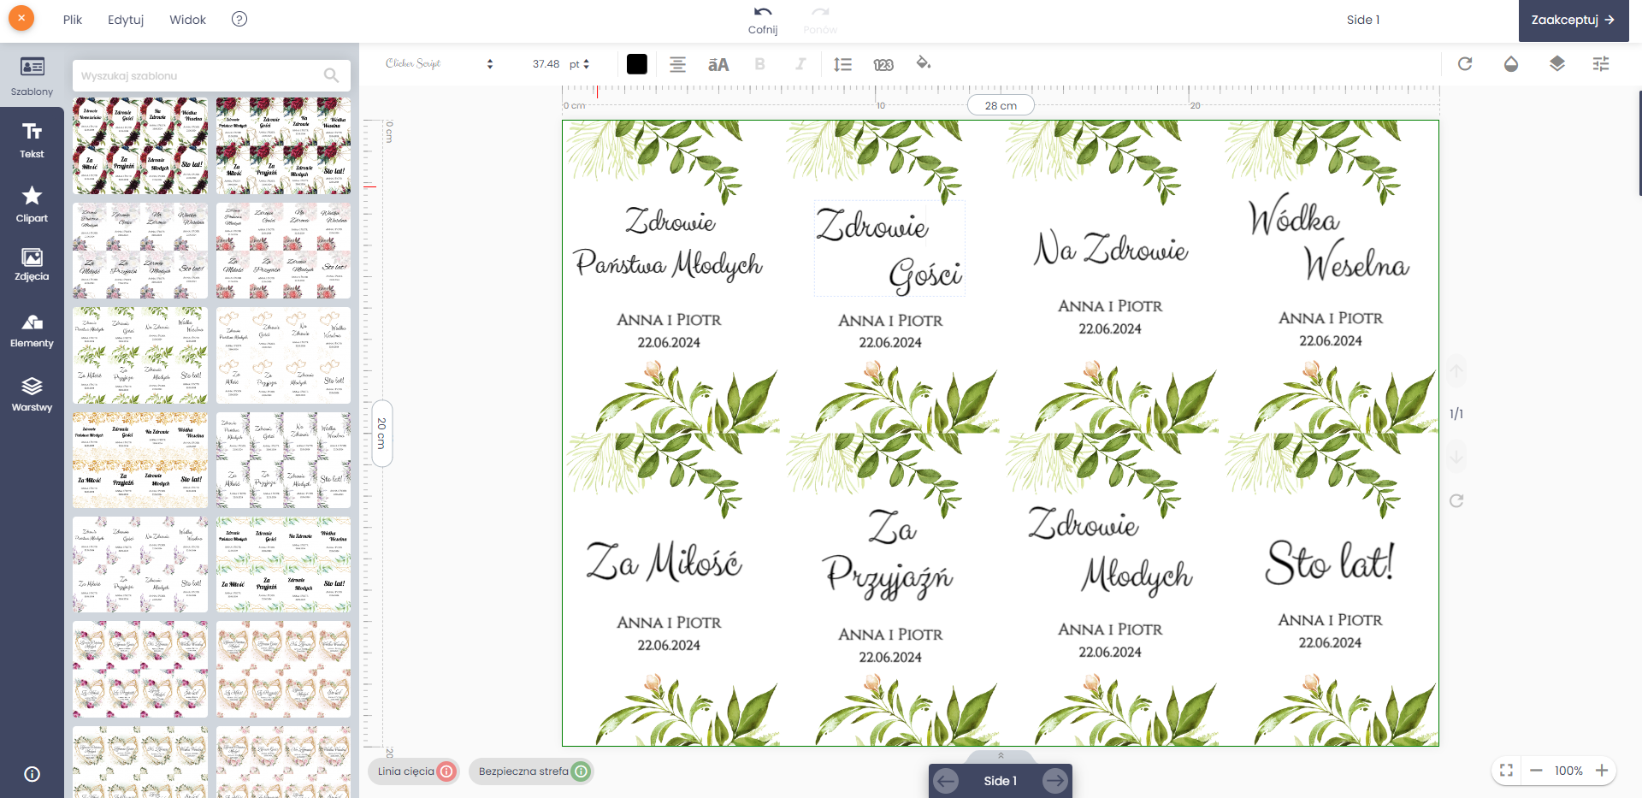
Task: Close the editor with the orange X
Action: point(21,18)
